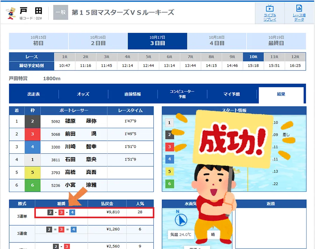Open the 直前情報 tab

click(x=133, y=94)
